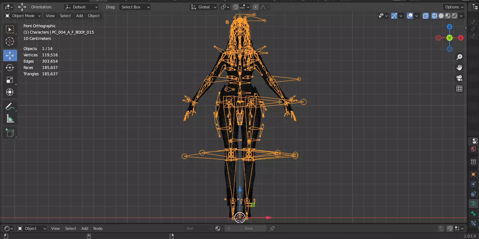Click the New material button
Image resolution: width=479 pixels, height=239 pixels.
click(x=249, y=229)
